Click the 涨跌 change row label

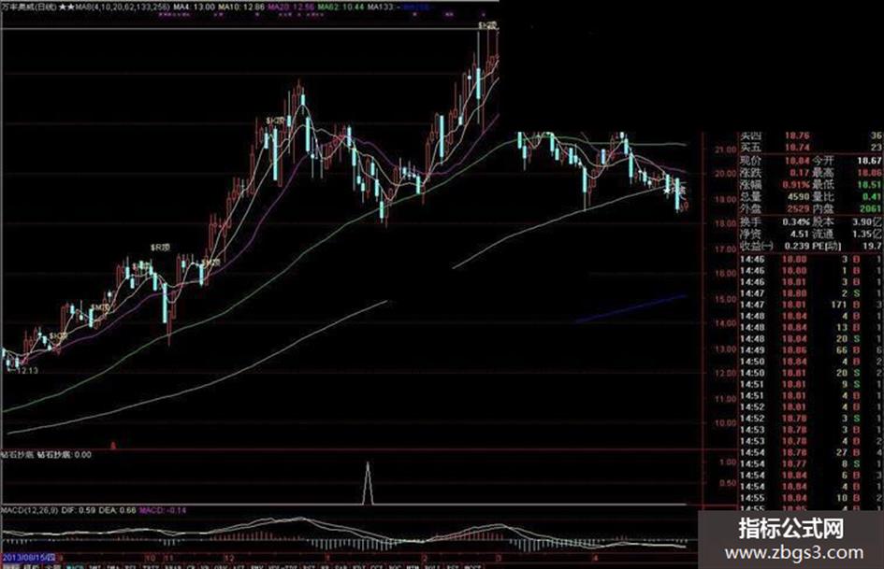(750, 173)
